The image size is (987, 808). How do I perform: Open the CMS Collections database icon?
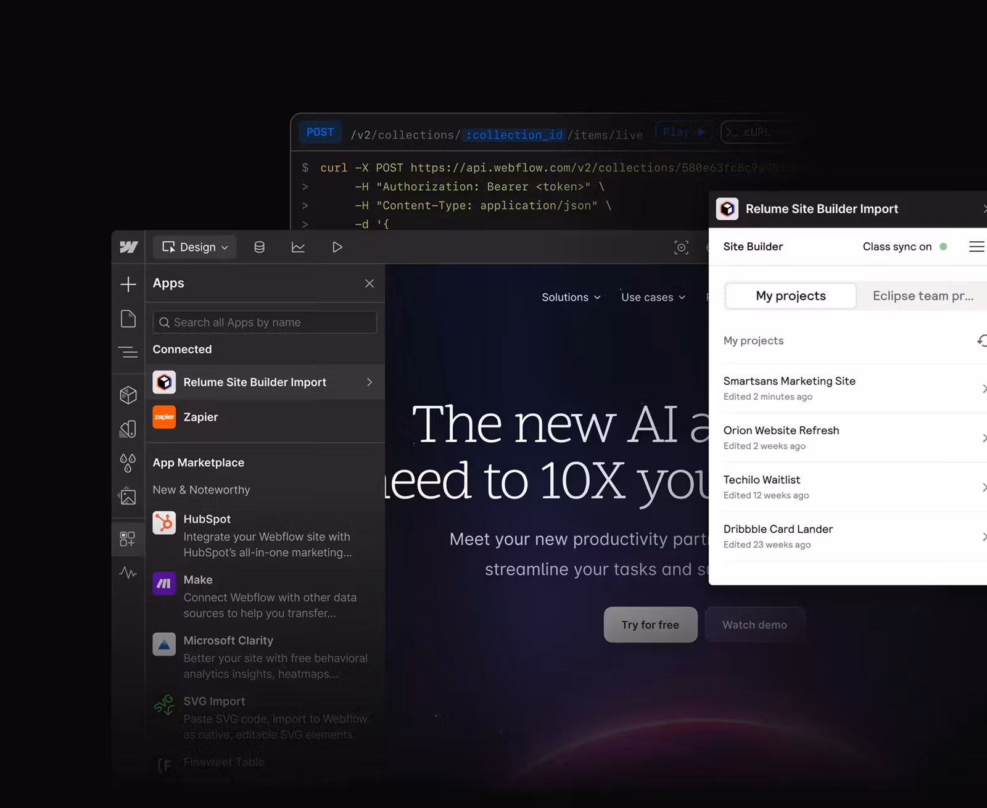(x=259, y=247)
